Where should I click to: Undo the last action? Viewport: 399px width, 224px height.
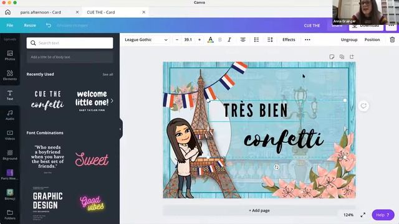[49, 26]
